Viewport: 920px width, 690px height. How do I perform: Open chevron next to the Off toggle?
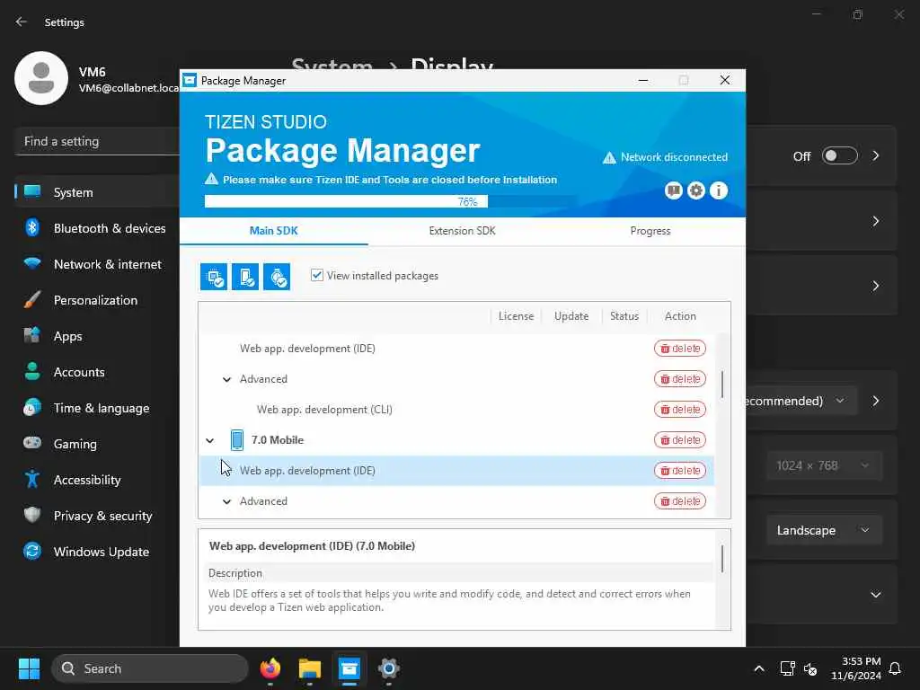coord(875,156)
